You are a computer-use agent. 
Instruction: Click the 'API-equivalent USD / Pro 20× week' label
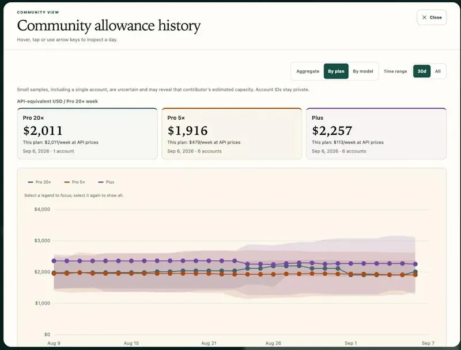click(57, 101)
